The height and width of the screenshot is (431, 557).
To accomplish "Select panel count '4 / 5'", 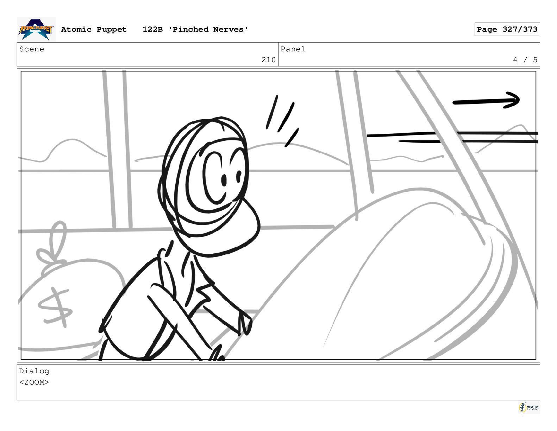I will (525, 60).
